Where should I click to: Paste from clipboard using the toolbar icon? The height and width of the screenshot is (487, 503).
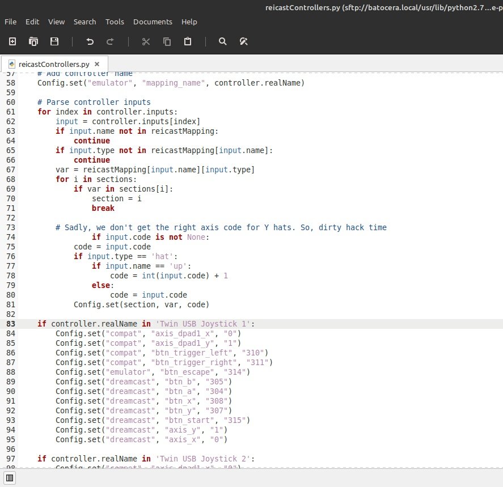coord(188,41)
